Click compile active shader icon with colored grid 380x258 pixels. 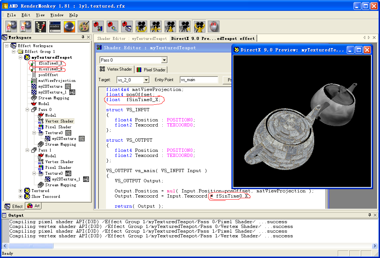point(98,26)
